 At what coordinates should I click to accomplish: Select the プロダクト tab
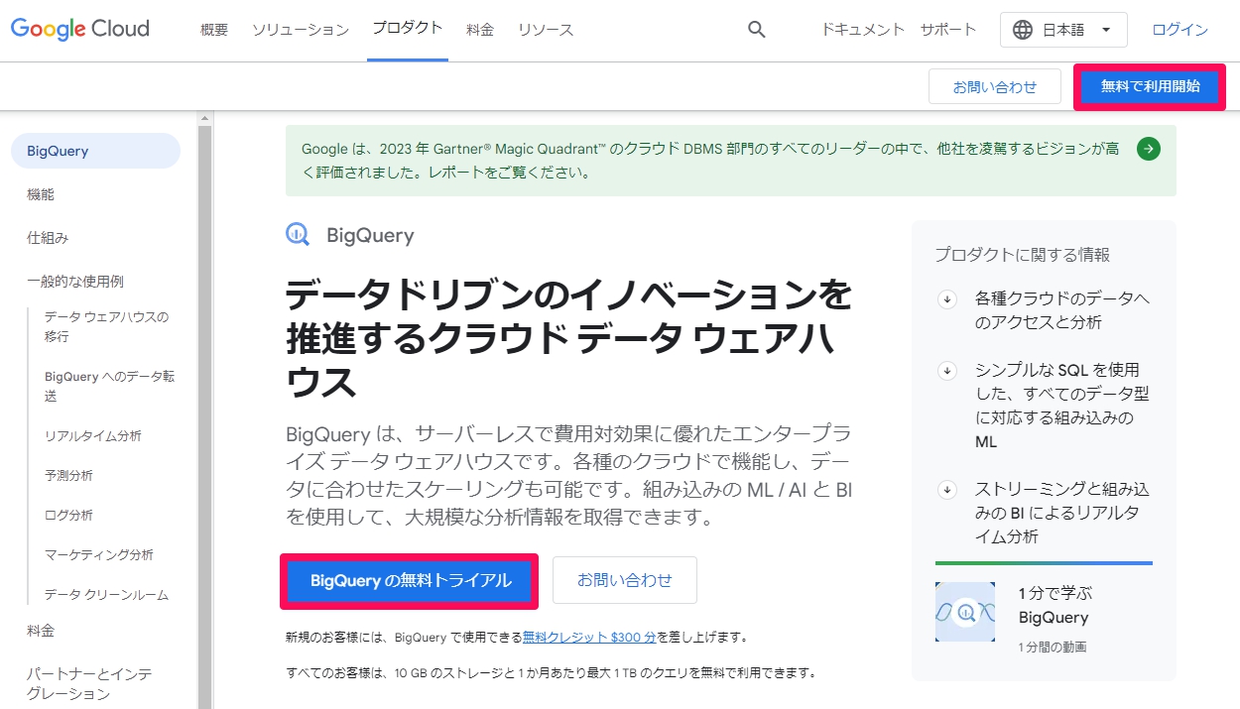[x=408, y=28]
